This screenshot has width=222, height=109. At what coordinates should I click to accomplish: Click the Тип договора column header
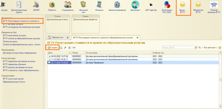(118, 53)
